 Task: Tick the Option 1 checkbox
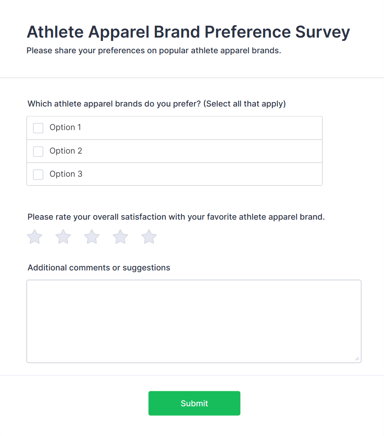(38, 128)
